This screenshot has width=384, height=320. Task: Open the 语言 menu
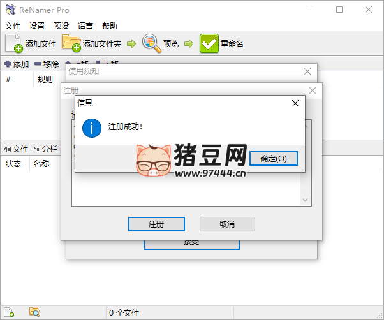85,25
